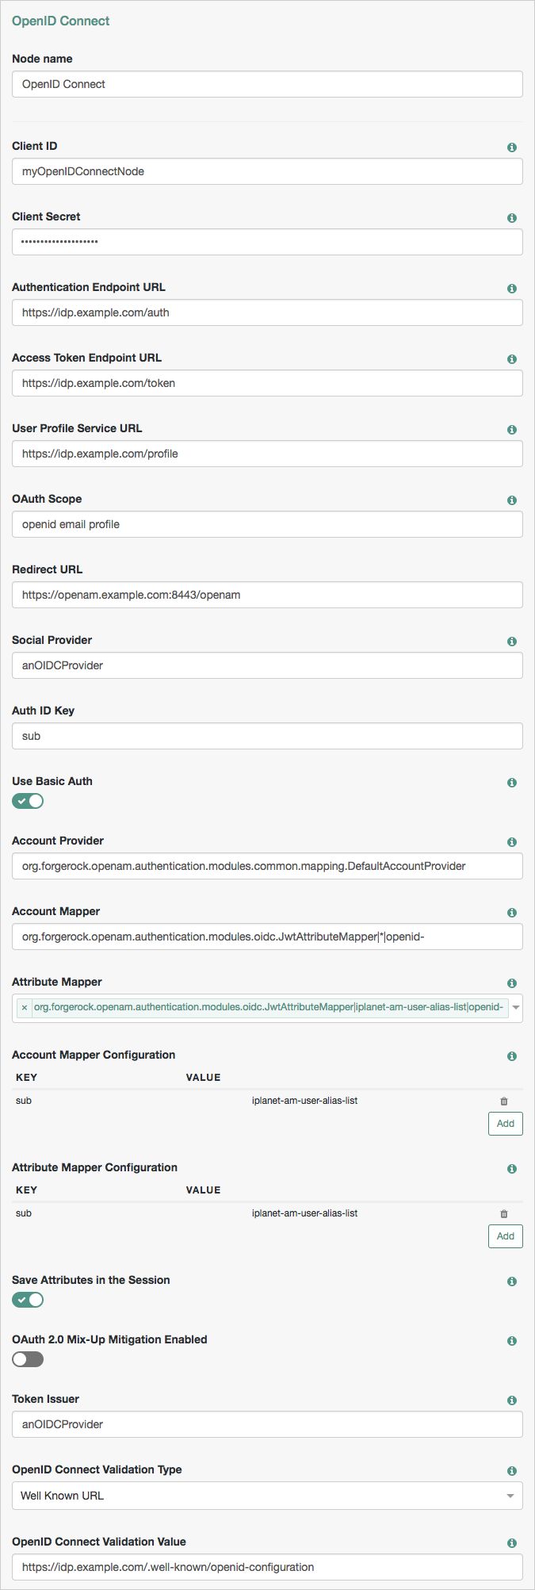Click the Auth ID Key input
This screenshot has height=1590, width=535.
(x=267, y=736)
